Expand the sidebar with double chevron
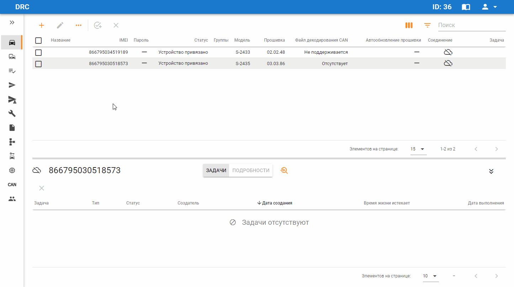 click(x=12, y=22)
